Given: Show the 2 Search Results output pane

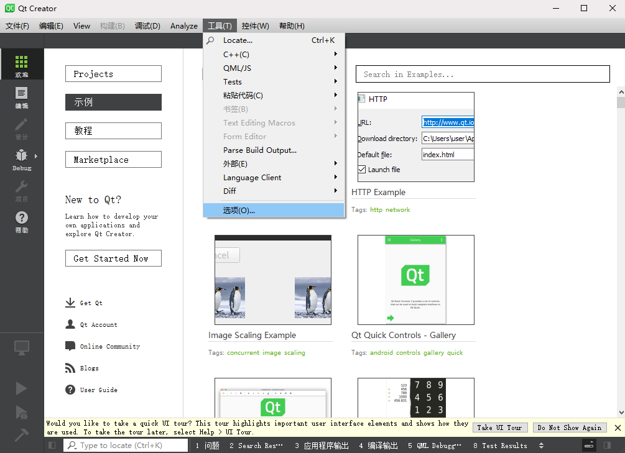Looking at the screenshot, I should pos(256,446).
